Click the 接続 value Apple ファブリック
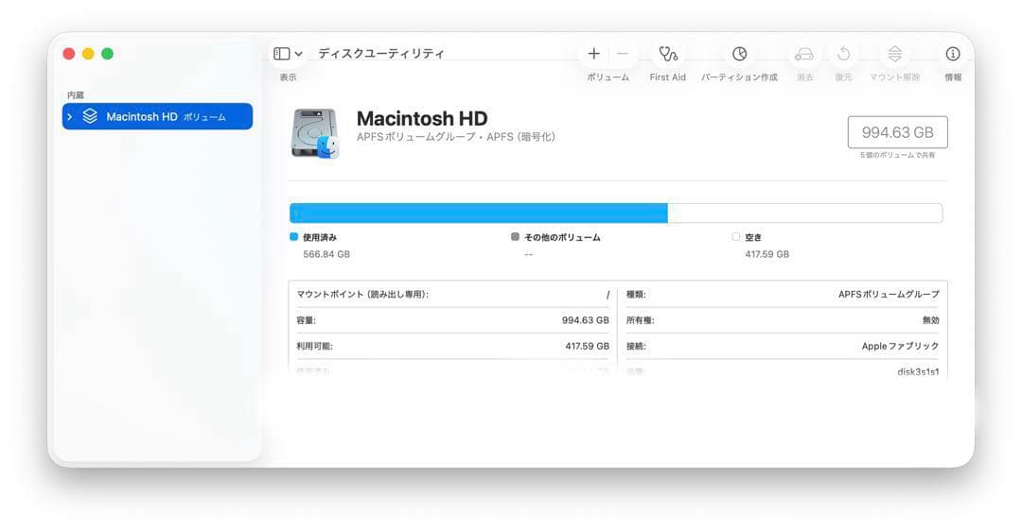The image size is (1022, 530). pyautogui.click(x=900, y=346)
